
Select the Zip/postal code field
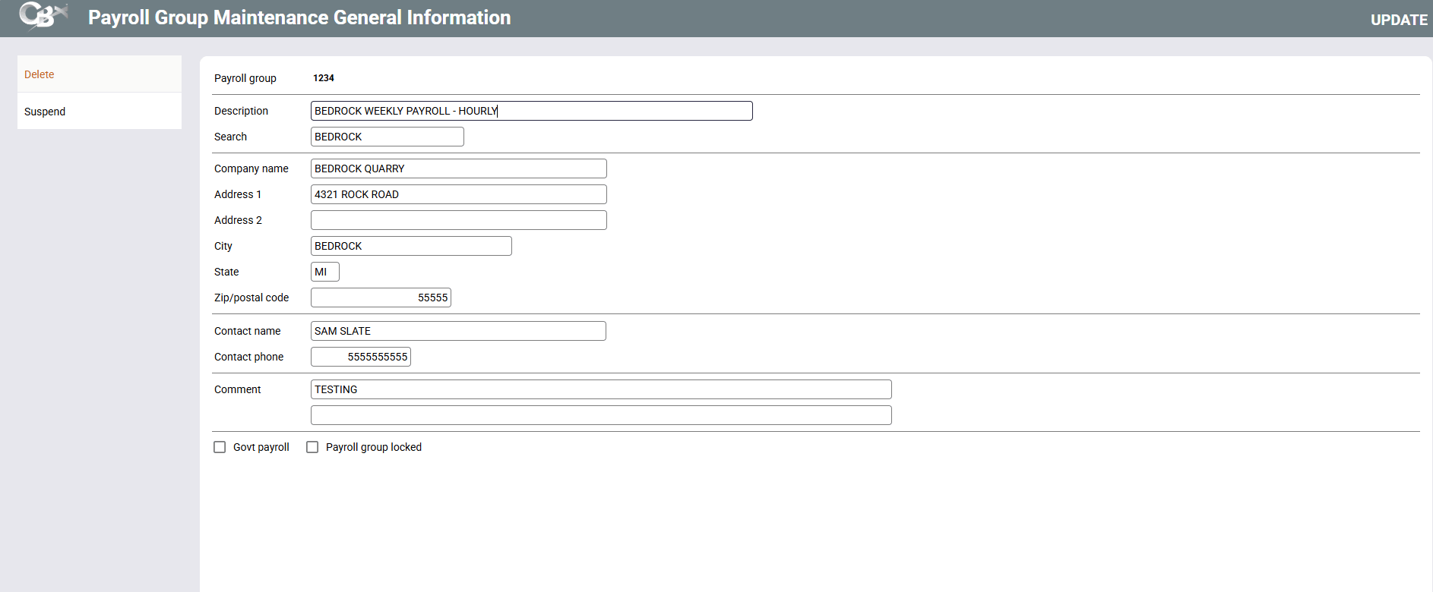pyautogui.click(x=381, y=298)
